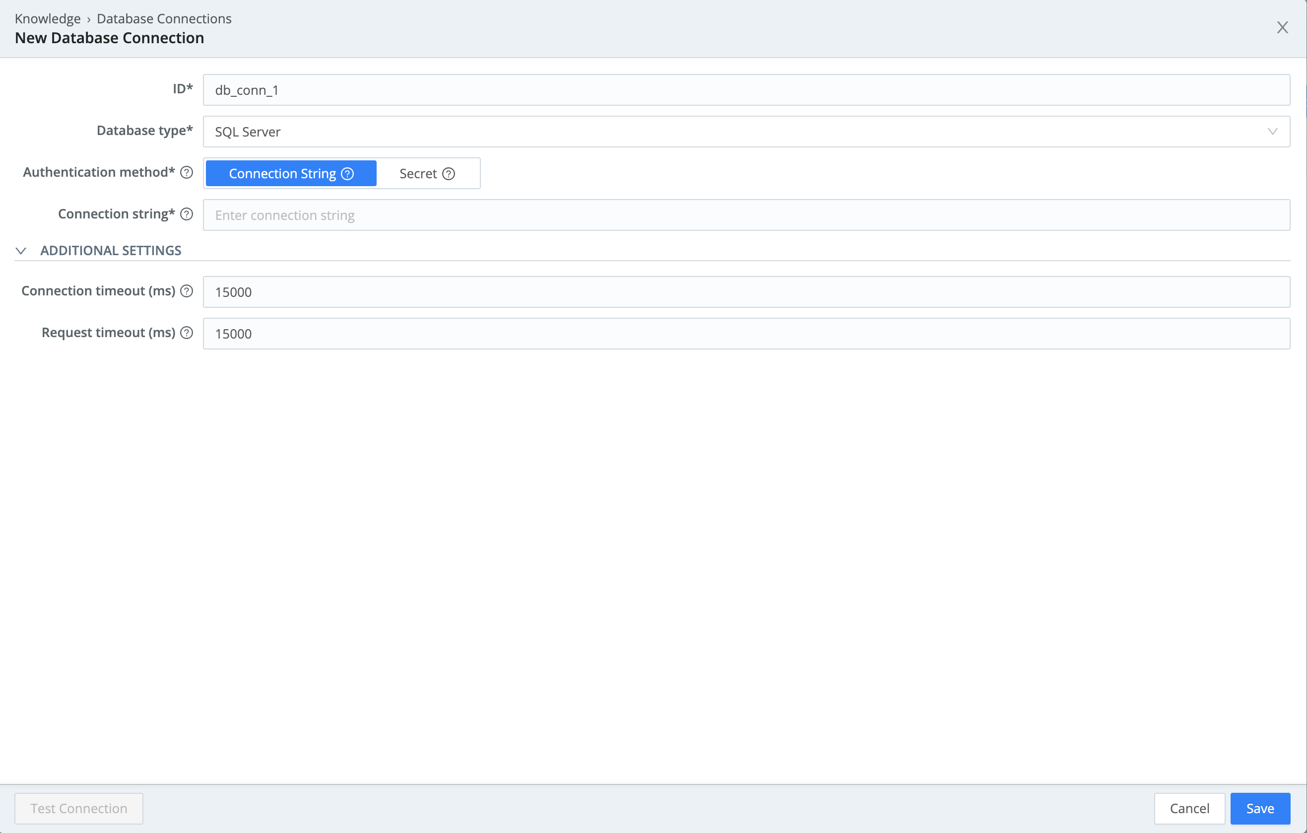Open the Database Connections breadcrumb page

(164, 18)
